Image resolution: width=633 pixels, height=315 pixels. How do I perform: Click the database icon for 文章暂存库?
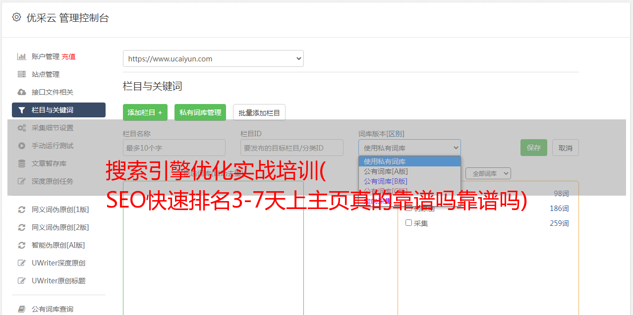point(22,163)
